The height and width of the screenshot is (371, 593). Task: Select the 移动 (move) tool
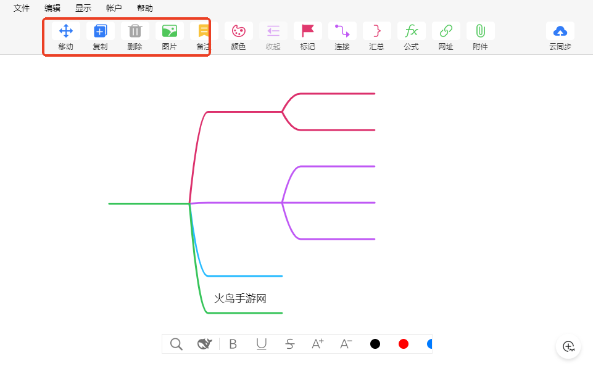(x=66, y=31)
